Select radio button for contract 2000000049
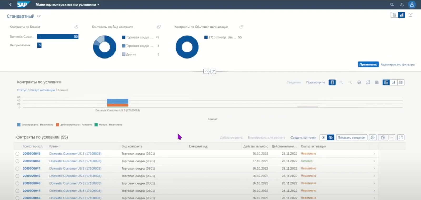 pyautogui.click(x=17, y=154)
